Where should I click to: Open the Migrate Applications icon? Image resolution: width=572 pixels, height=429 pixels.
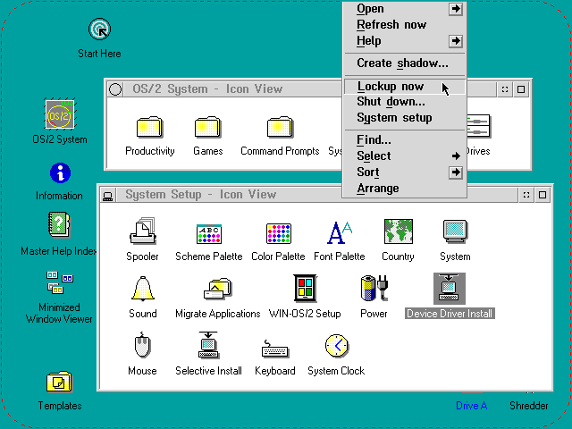pos(217,289)
